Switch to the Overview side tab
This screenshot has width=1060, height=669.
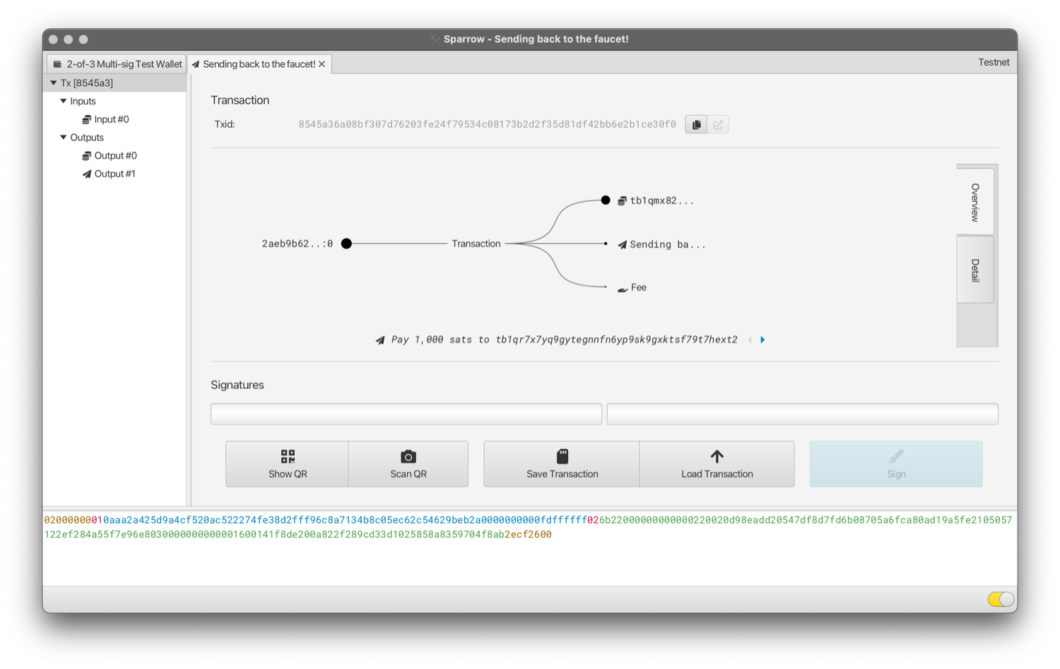[975, 203]
